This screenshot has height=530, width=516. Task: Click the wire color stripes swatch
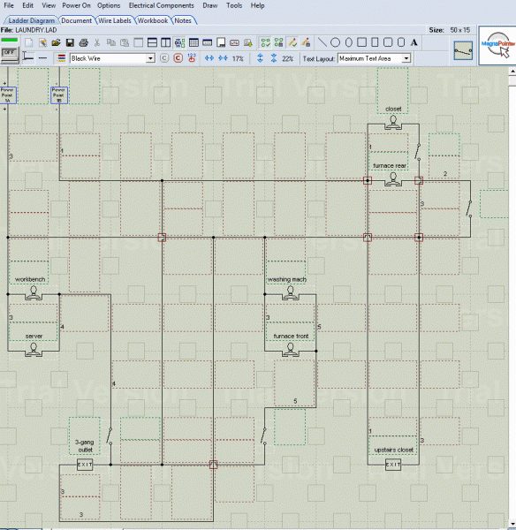[61, 58]
